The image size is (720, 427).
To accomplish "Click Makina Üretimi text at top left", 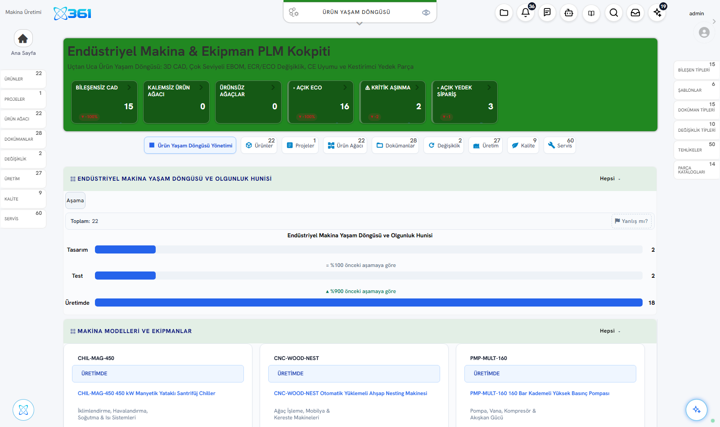I will pyautogui.click(x=23, y=12).
